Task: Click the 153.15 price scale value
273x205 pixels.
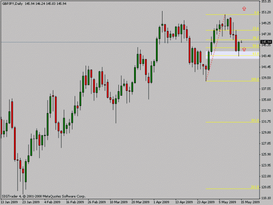Action: click(266, 1)
